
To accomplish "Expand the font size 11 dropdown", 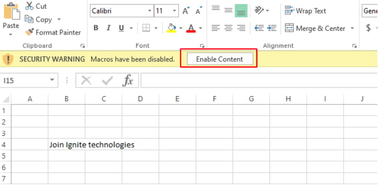I will tap(174, 11).
